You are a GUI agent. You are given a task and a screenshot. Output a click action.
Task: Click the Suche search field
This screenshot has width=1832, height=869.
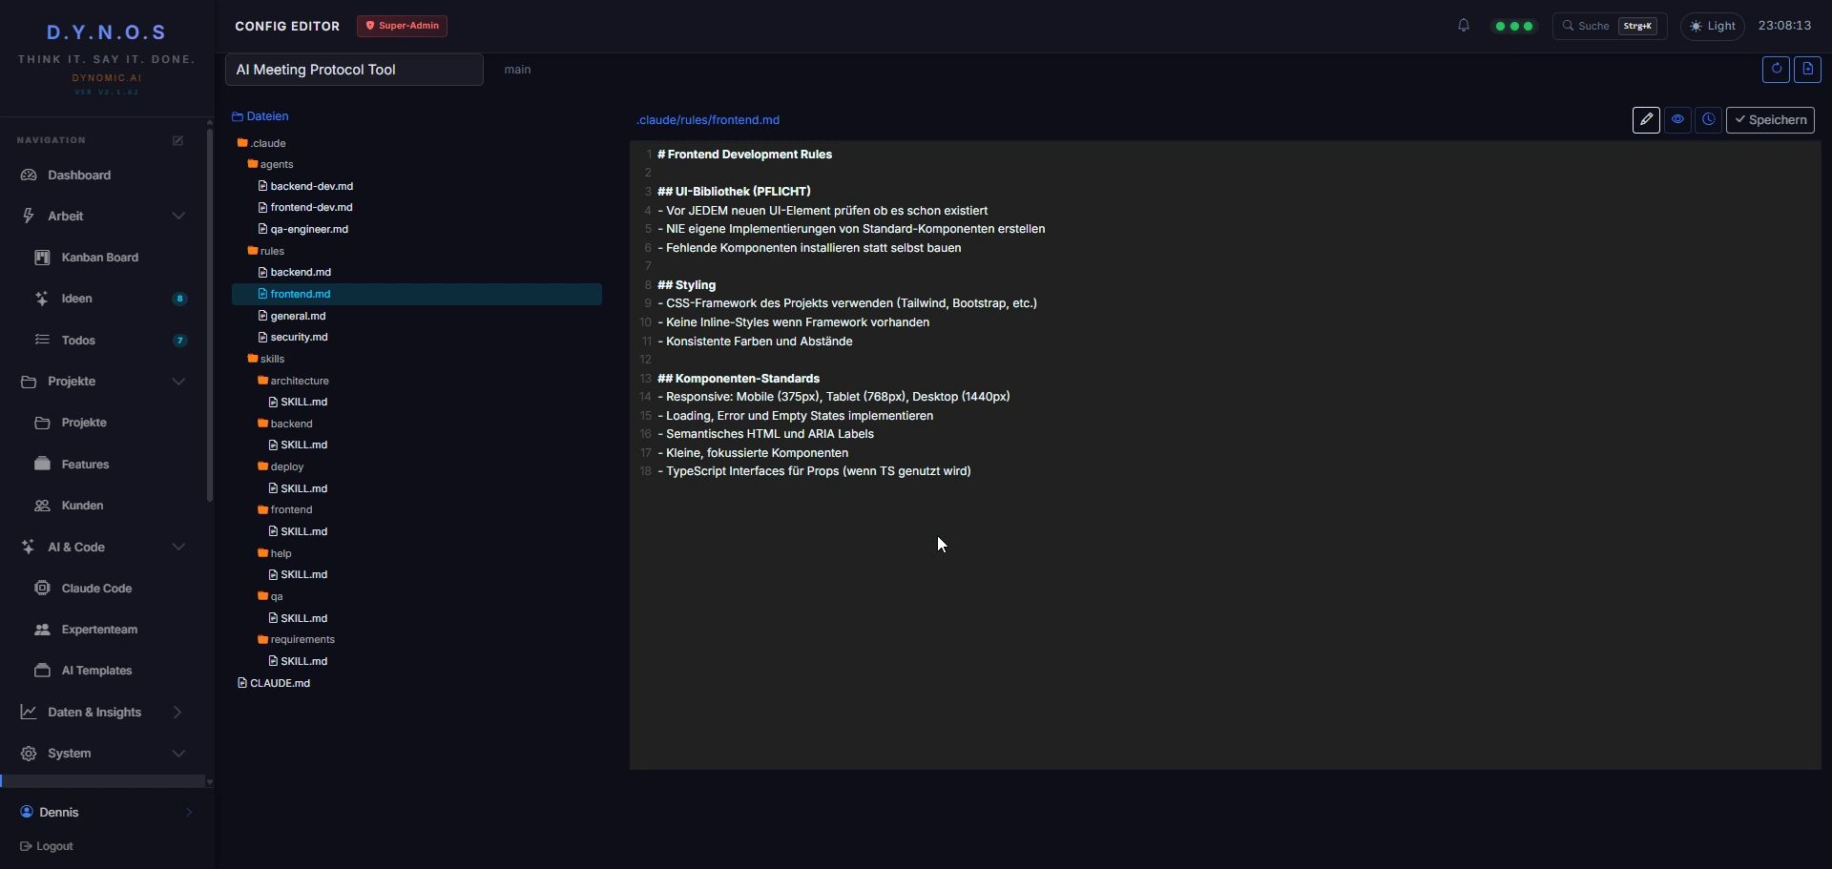1610,26
